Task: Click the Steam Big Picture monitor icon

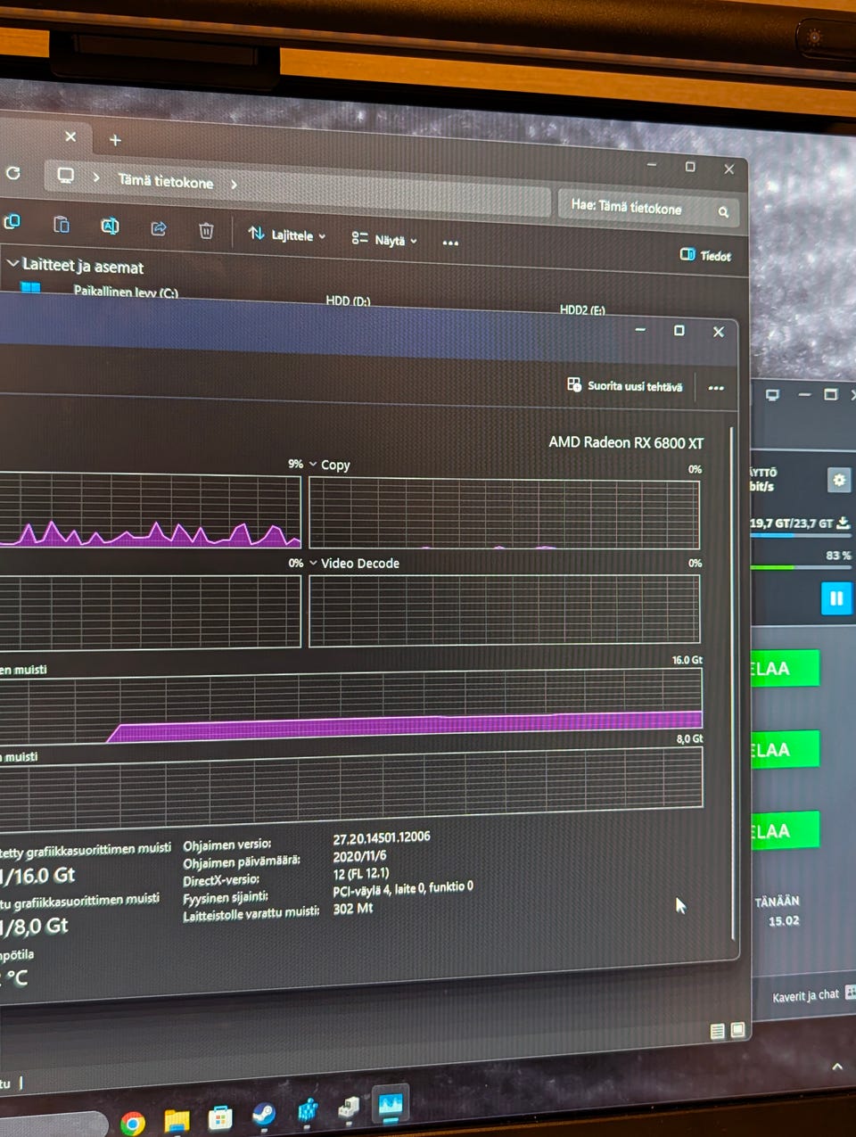Action: pyautogui.click(x=772, y=395)
